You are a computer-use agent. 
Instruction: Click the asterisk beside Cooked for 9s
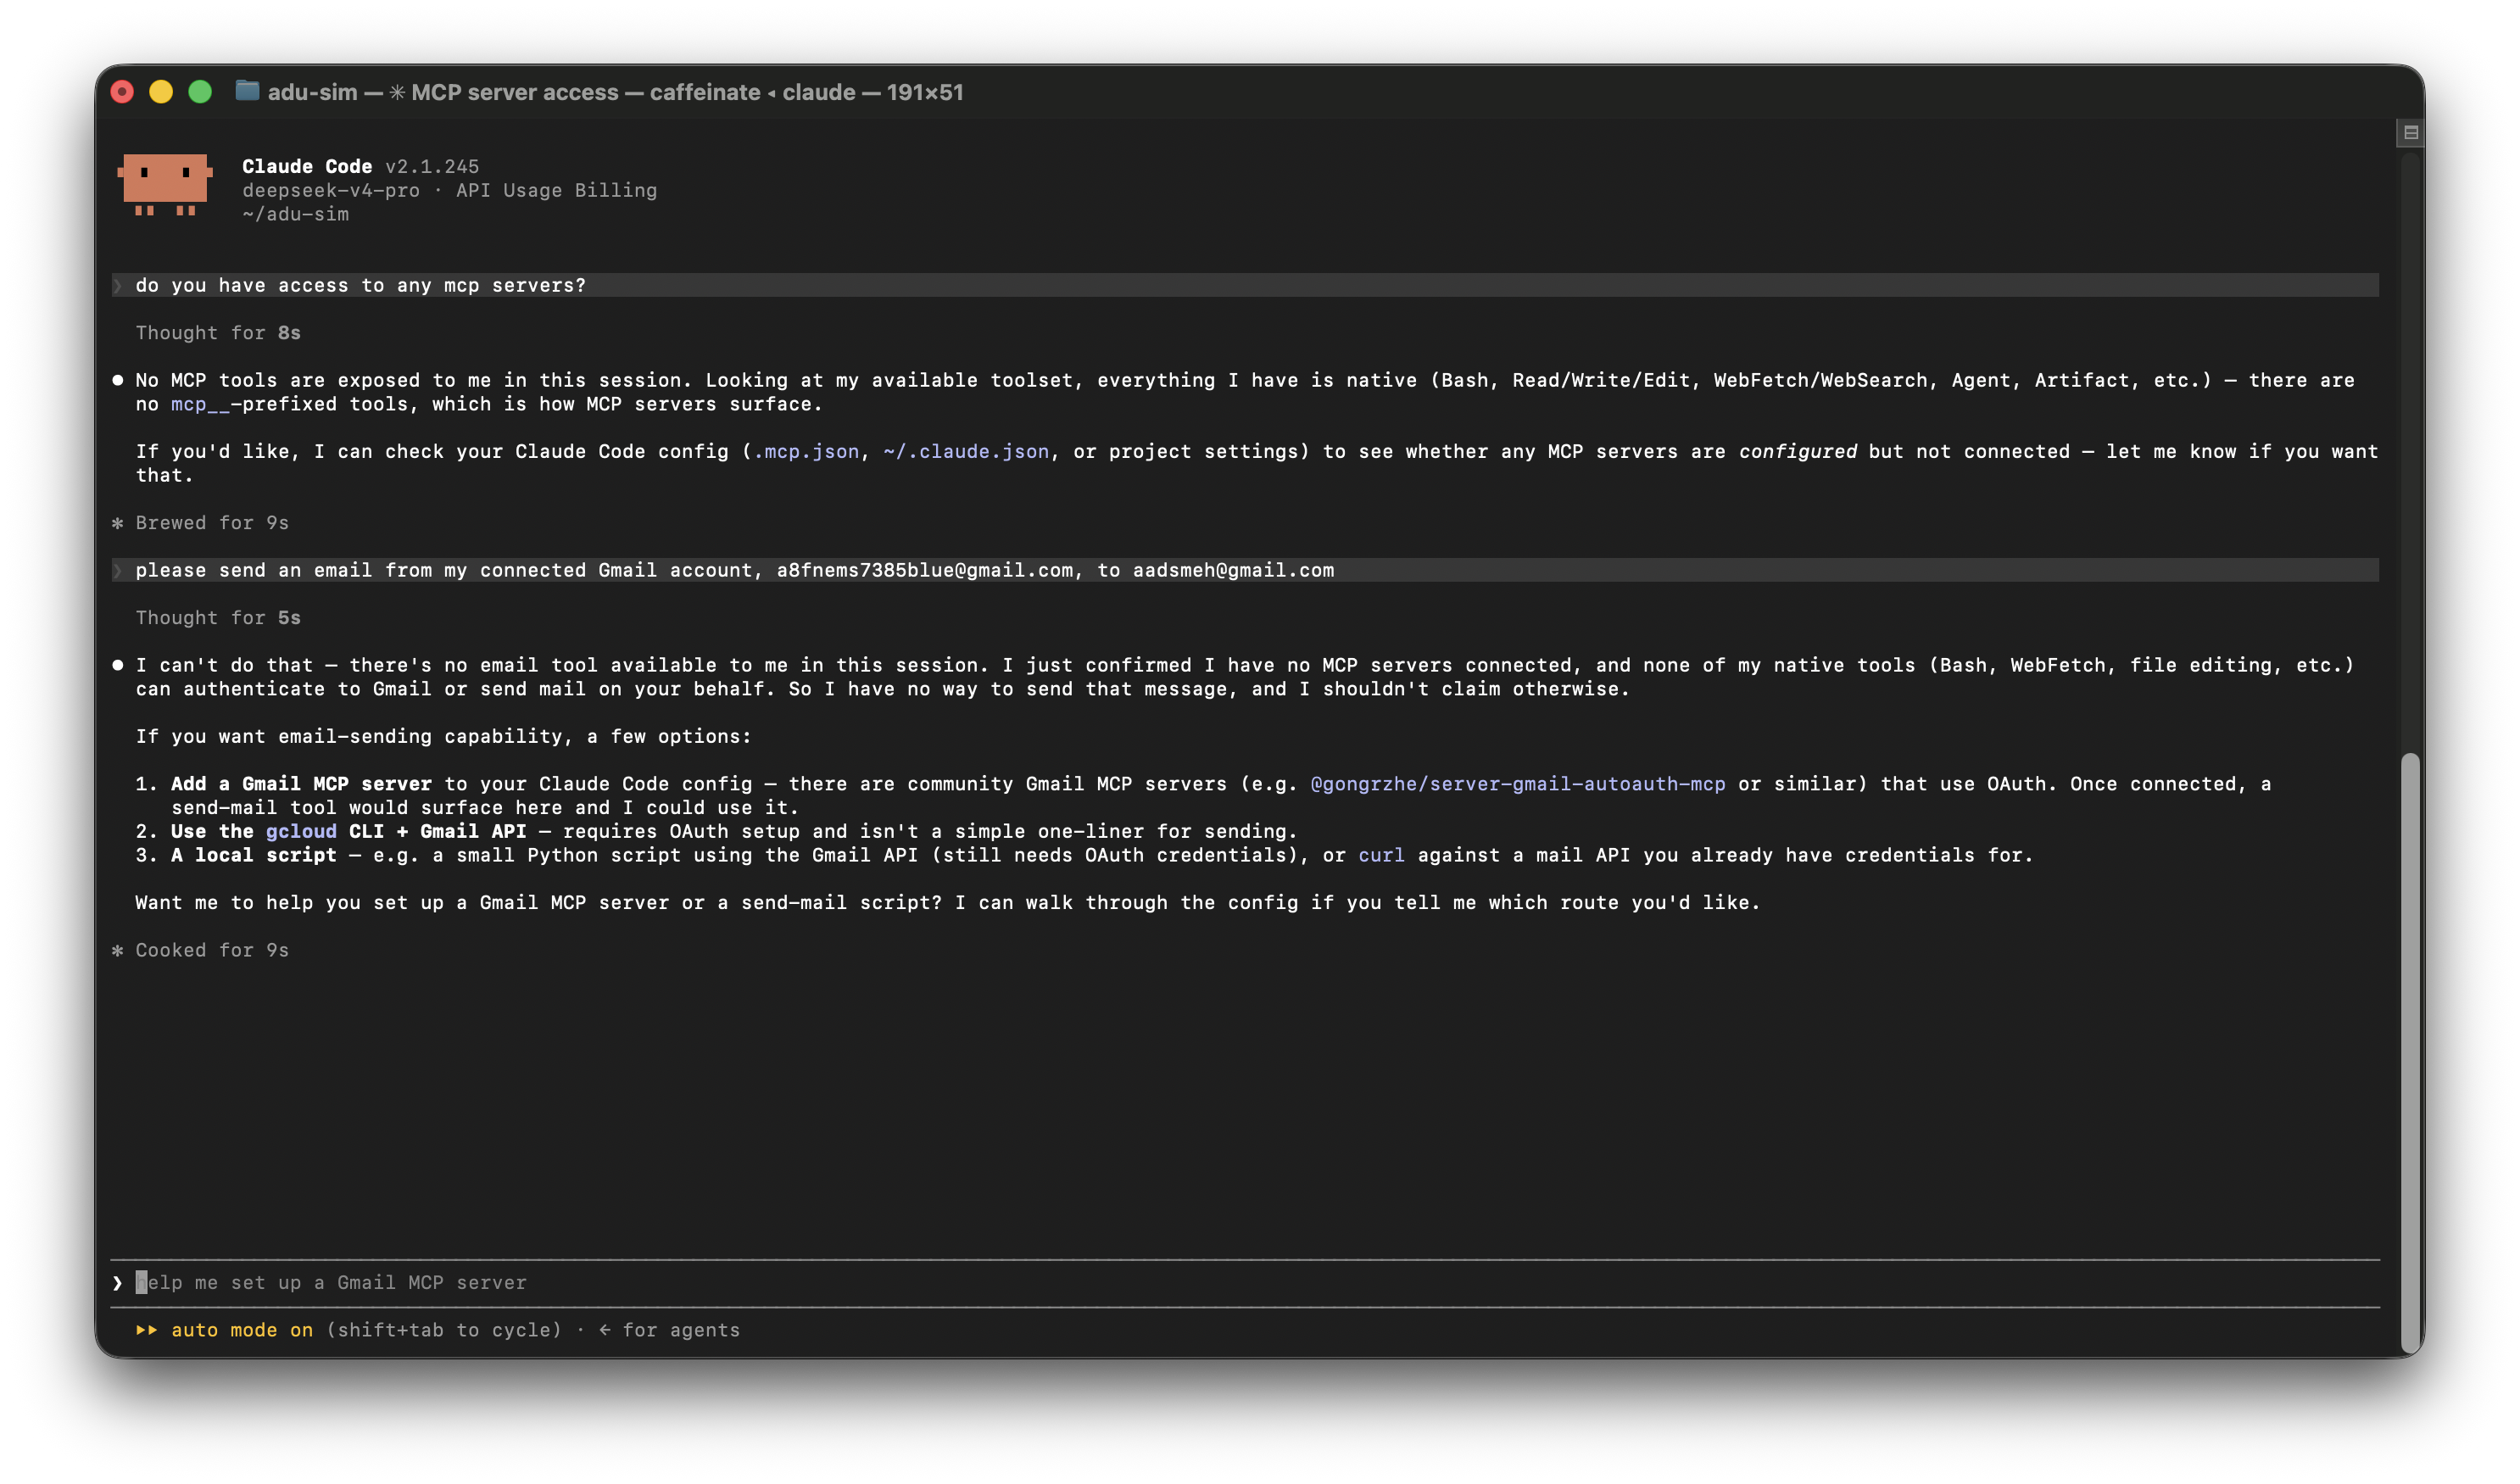(118, 950)
